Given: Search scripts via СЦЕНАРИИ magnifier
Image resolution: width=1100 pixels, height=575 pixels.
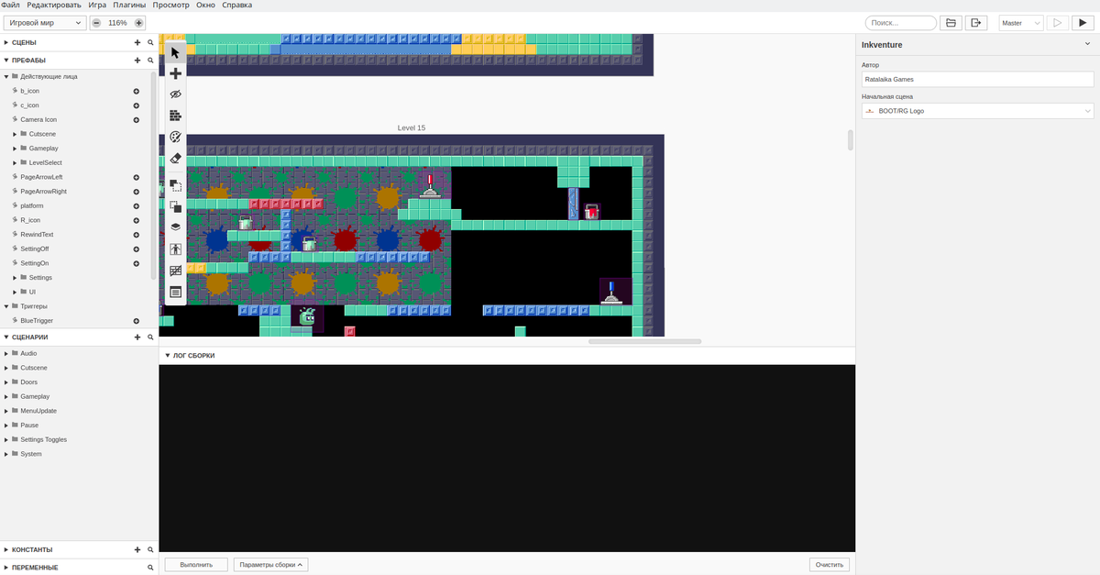Looking at the screenshot, I should [x=150, y=337].
